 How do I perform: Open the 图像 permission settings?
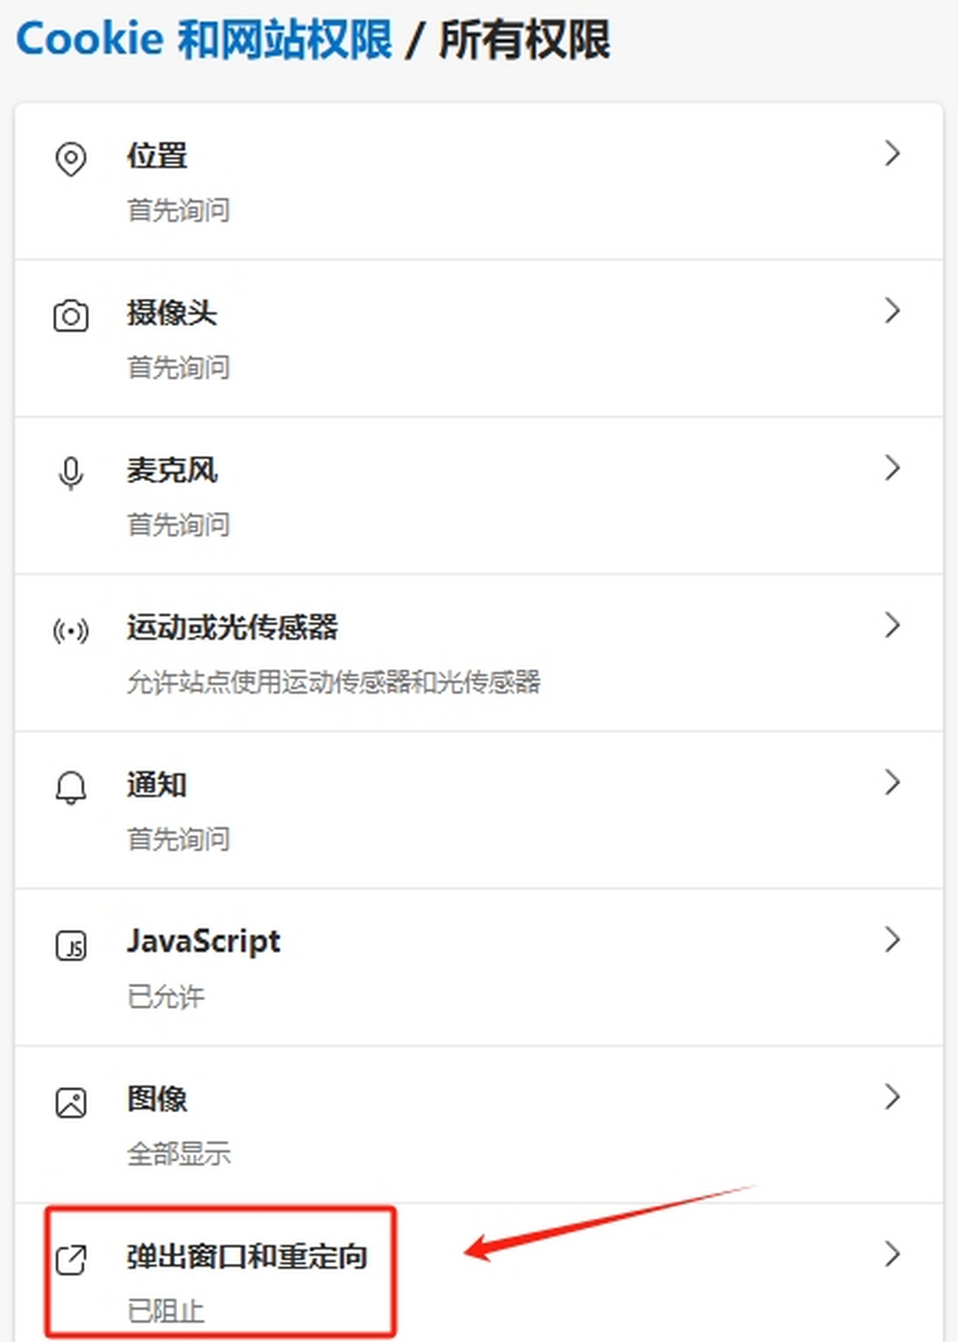[893, 1098]
